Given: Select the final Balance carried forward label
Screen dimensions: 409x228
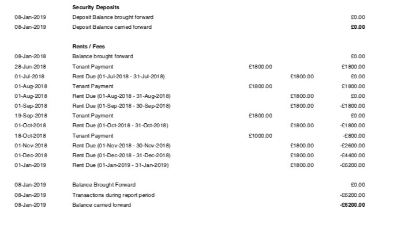Looking at the screenshot, I should [x=102, y=205].
